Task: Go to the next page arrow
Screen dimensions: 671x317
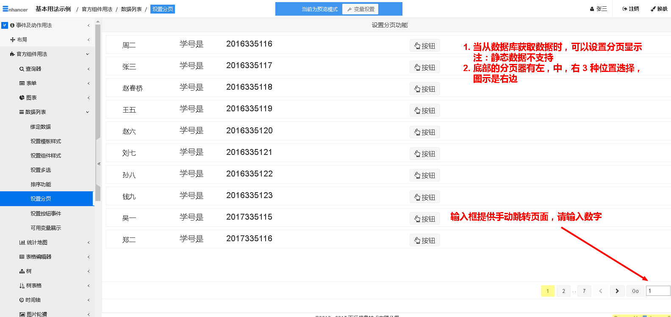Action: click(x=617, y=291)
